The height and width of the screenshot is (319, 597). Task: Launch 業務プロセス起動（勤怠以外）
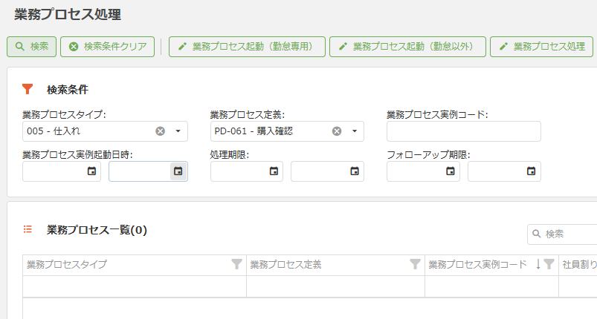(407, 46)
